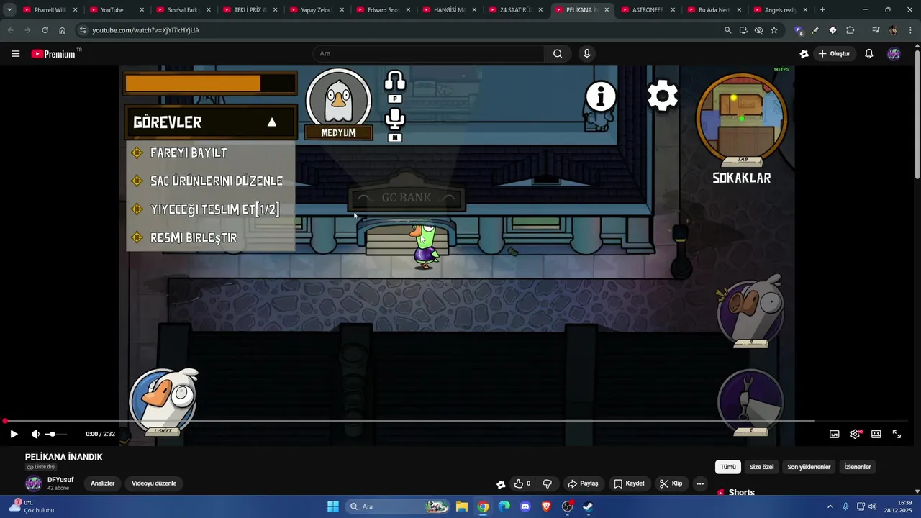The width and height of the screenshot is (921, 518).
Task: Open the Oluştur create menu
Action: (834, 53)
